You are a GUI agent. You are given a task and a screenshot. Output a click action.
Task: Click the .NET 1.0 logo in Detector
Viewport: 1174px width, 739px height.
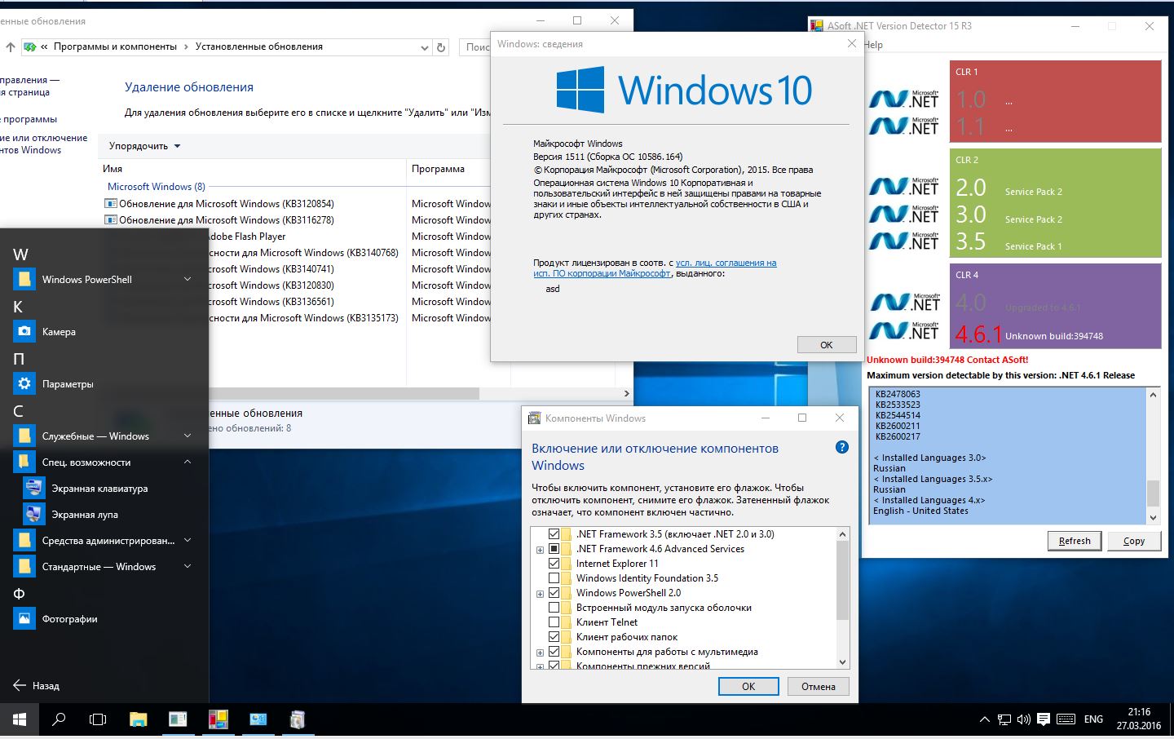click(904, 99)
